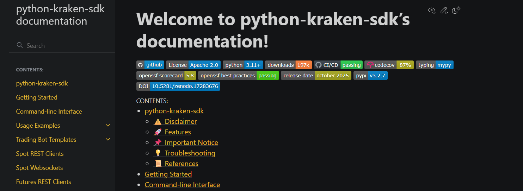The image size is (523, 191).
Task: Open the codecov 87% badge
Action: pyautogui.click(x=389, y=65)
